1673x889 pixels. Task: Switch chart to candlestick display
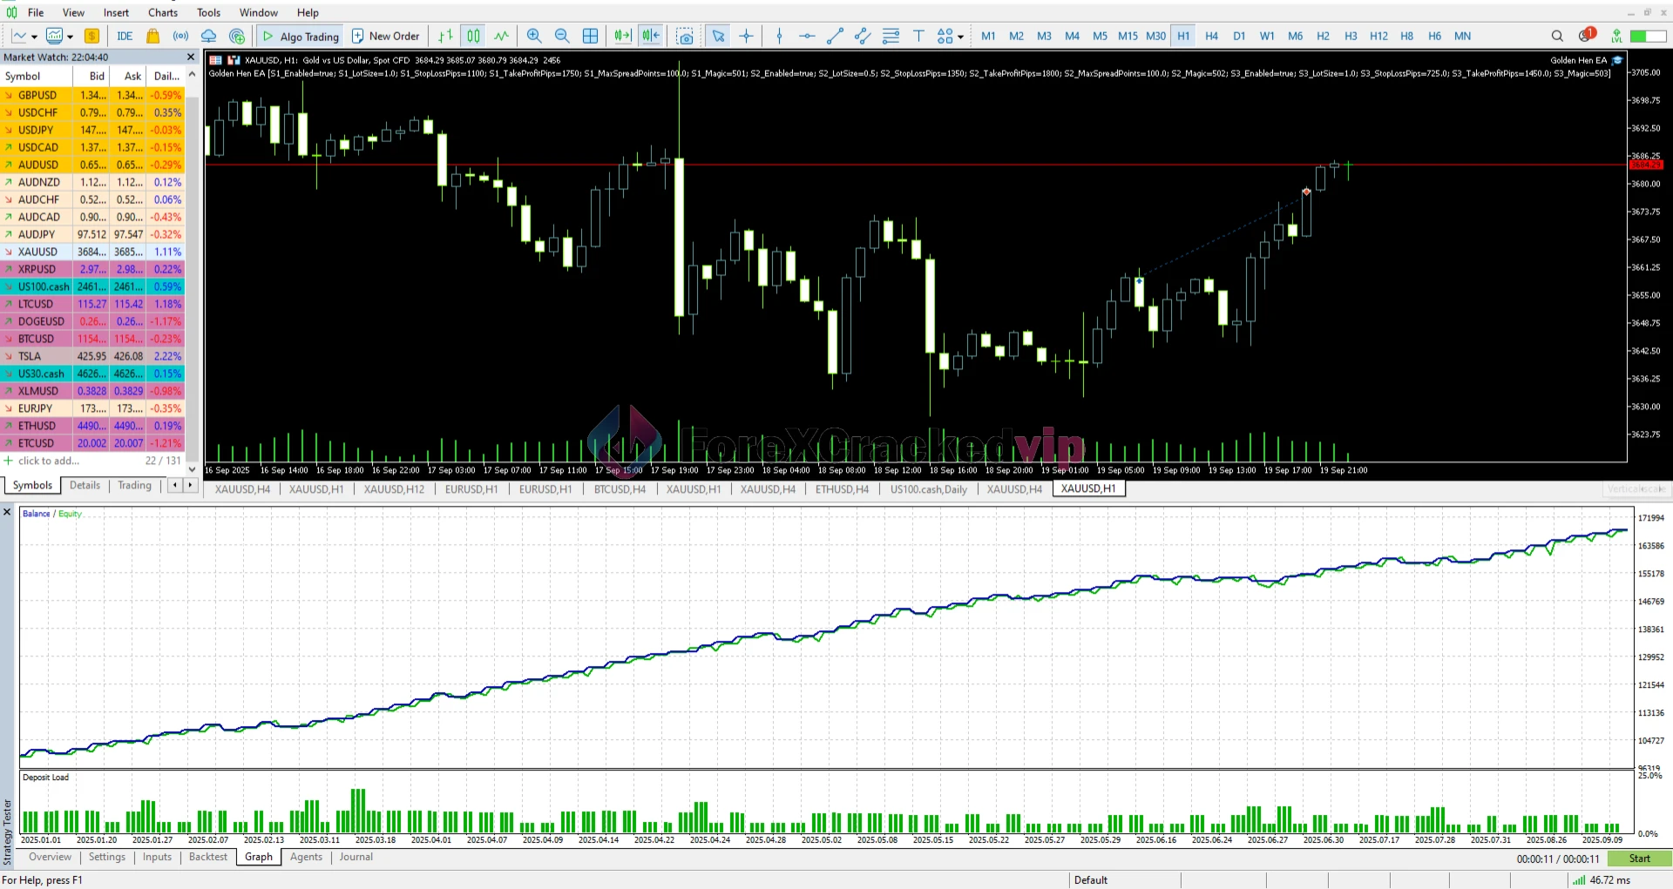473,36
